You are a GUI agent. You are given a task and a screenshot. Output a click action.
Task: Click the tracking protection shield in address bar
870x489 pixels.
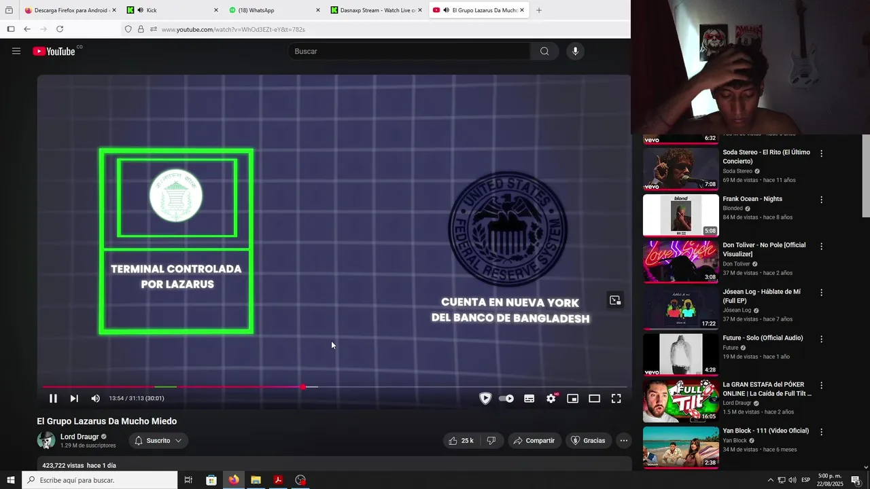pos(128,29)
